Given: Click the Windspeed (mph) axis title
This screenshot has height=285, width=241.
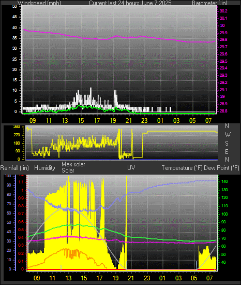Looking at the screenshot, I should [39, 3].
